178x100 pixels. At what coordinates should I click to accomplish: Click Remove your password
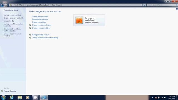pos(40,19)
